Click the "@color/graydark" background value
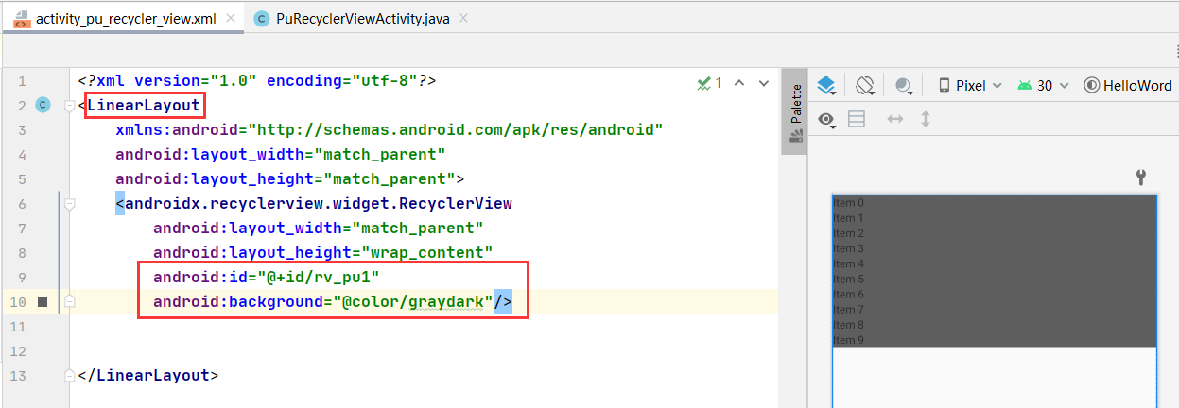 [x=413, y=302]
